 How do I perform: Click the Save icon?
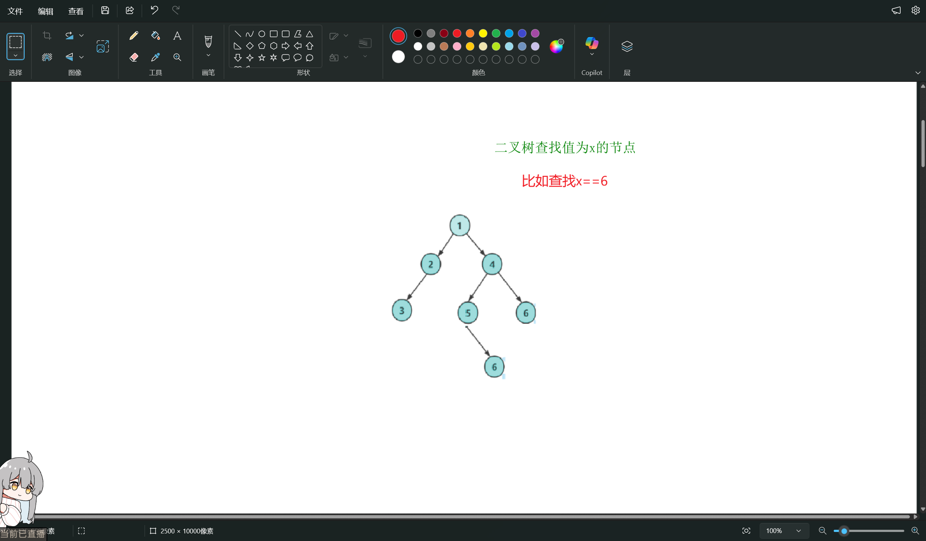(x=105, y=10)
